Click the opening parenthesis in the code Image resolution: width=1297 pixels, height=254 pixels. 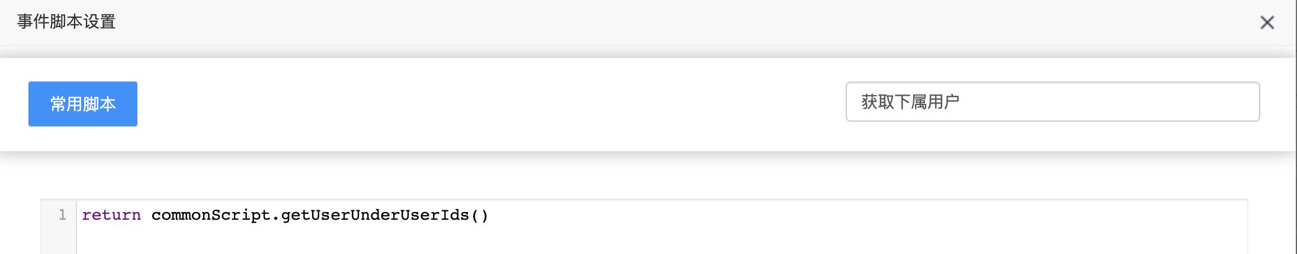474,215
